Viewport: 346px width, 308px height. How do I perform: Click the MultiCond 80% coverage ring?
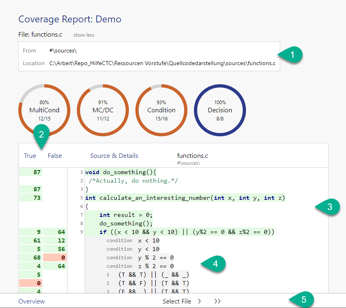(x=44, y=110)
